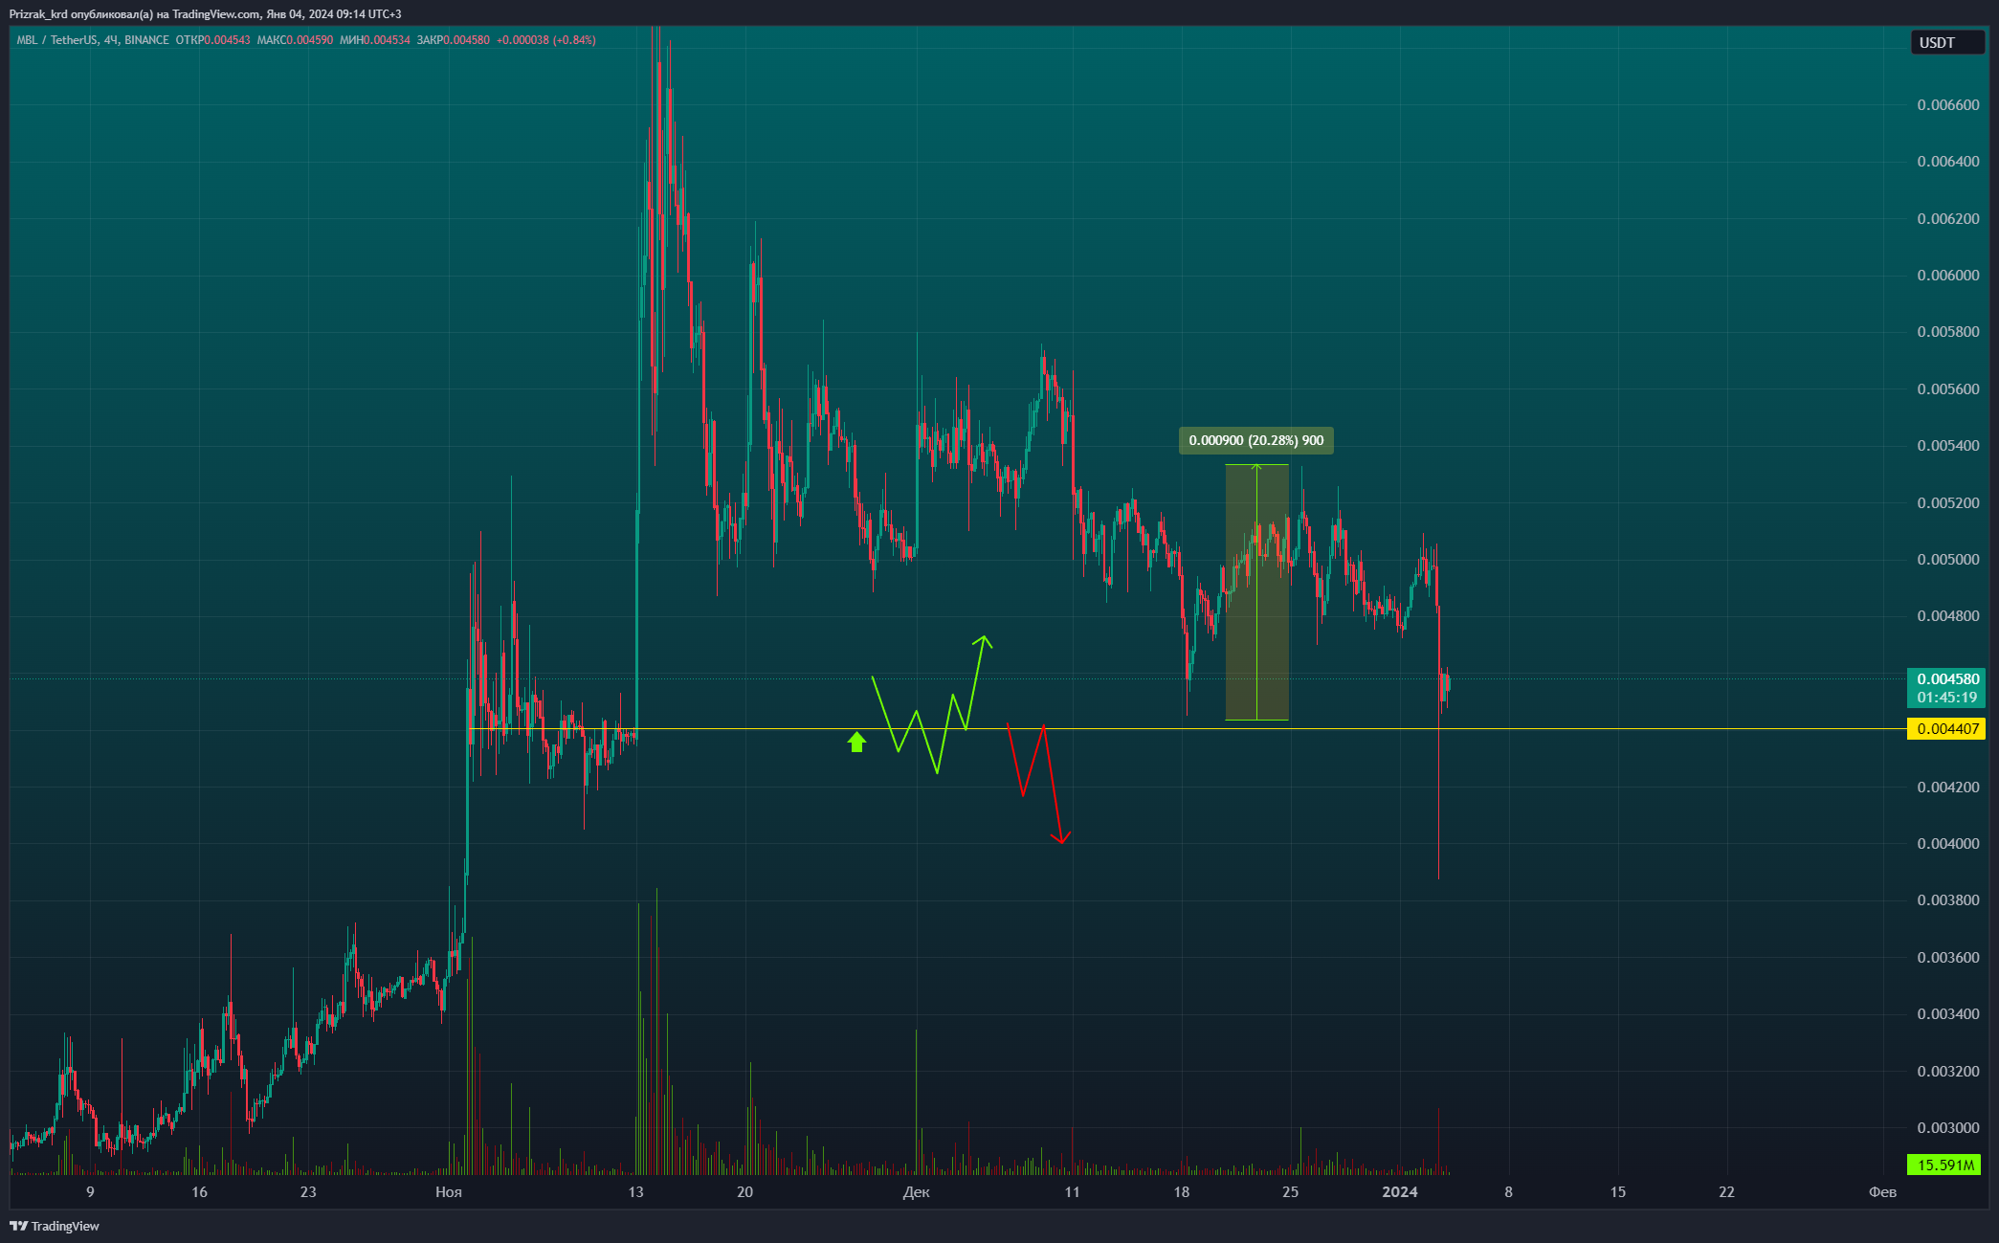Click price axis label 0.006000
The height and width of the screenshot is (1243, 1999).
1947,276
